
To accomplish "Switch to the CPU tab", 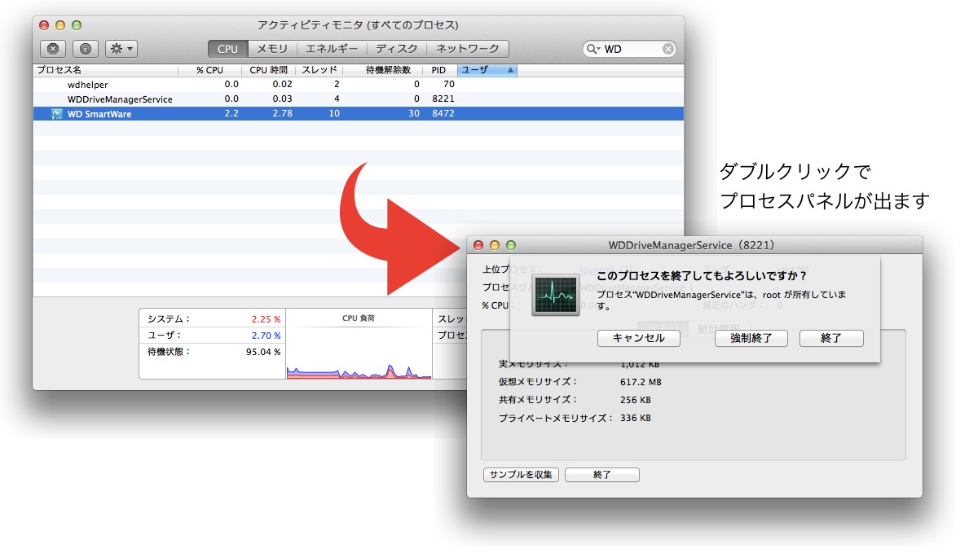I will point(227,49).
